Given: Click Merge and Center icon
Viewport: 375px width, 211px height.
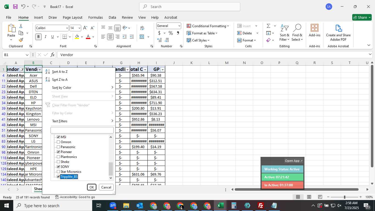Looking at the screenshot, I should [142, 37].
